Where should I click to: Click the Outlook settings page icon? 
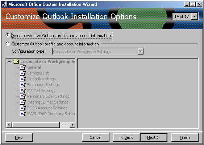(23, 79)
